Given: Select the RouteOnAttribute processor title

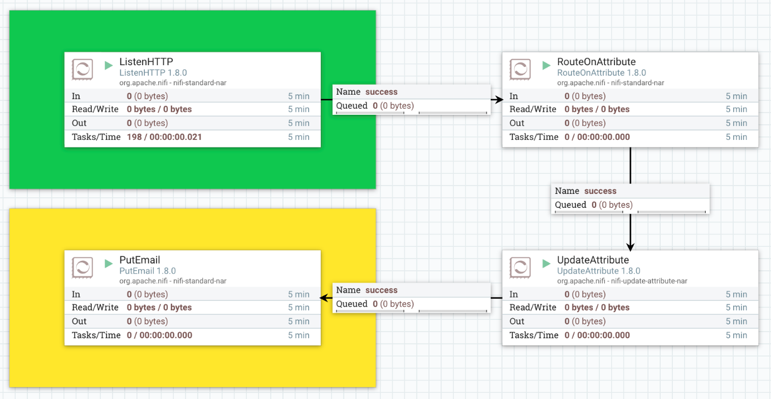Looking at the screenshot, I should (596, 62).
